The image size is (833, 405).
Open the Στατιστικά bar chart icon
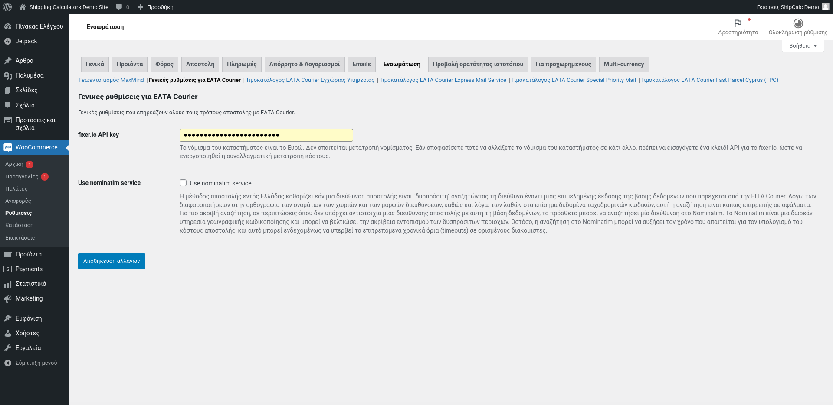(8, 284)
